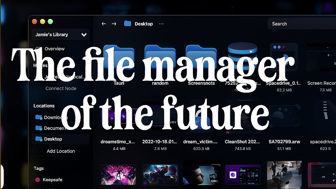Click the Add Location button
The image size is (336, 189).
tap(61, 151)
